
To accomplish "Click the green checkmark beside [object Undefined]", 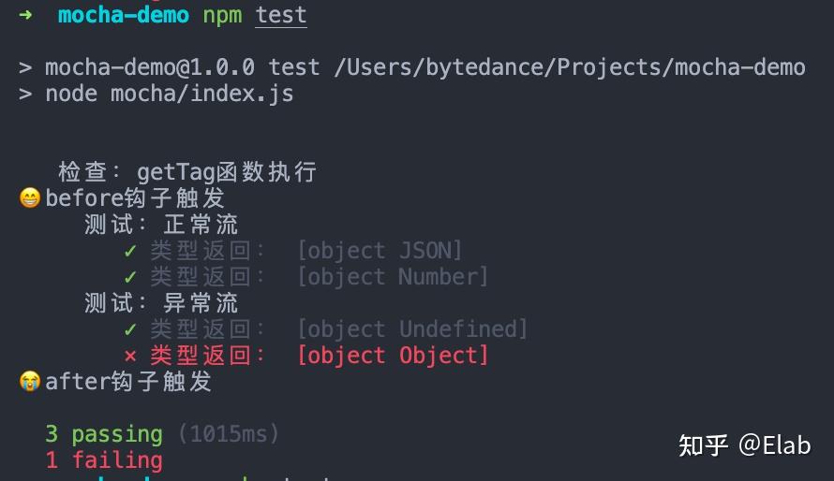I will 130,329.
